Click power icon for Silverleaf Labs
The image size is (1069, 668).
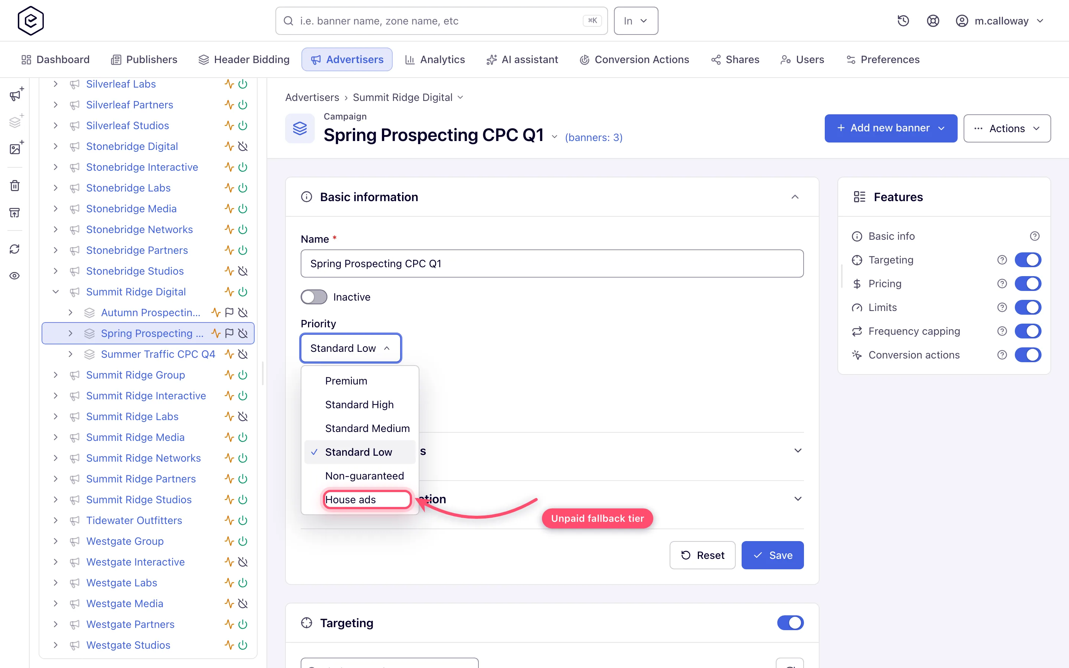click(242, 84)
